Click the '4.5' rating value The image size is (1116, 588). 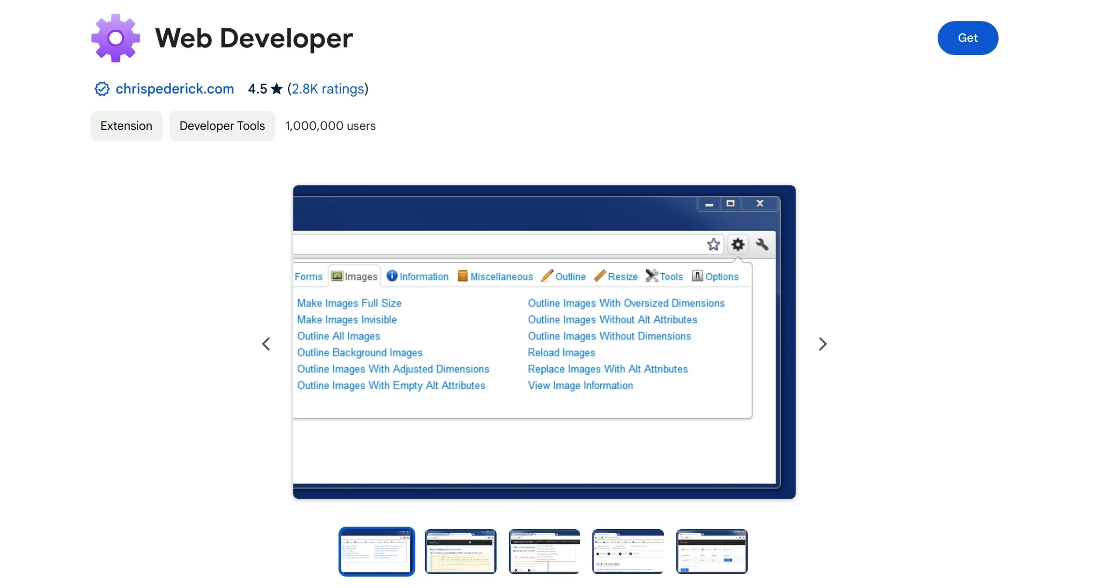pyautogui.click(x=257, y=89)
